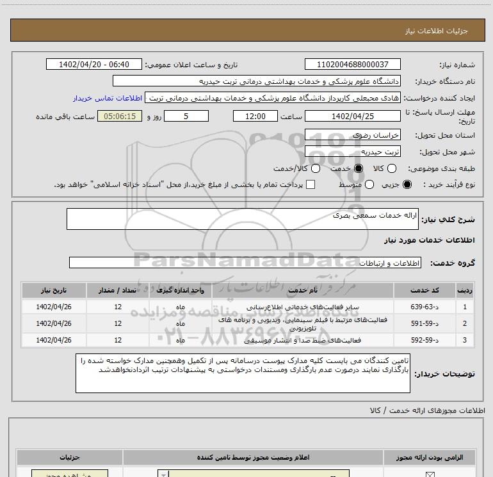Screen dimensions: 493x477
Task: Click the province field خراسان رضوی
Action: click(x=352, y=134)
